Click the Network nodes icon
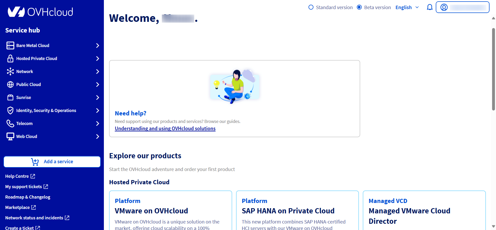Screen dimensions: 496x230 coord(10,71)
